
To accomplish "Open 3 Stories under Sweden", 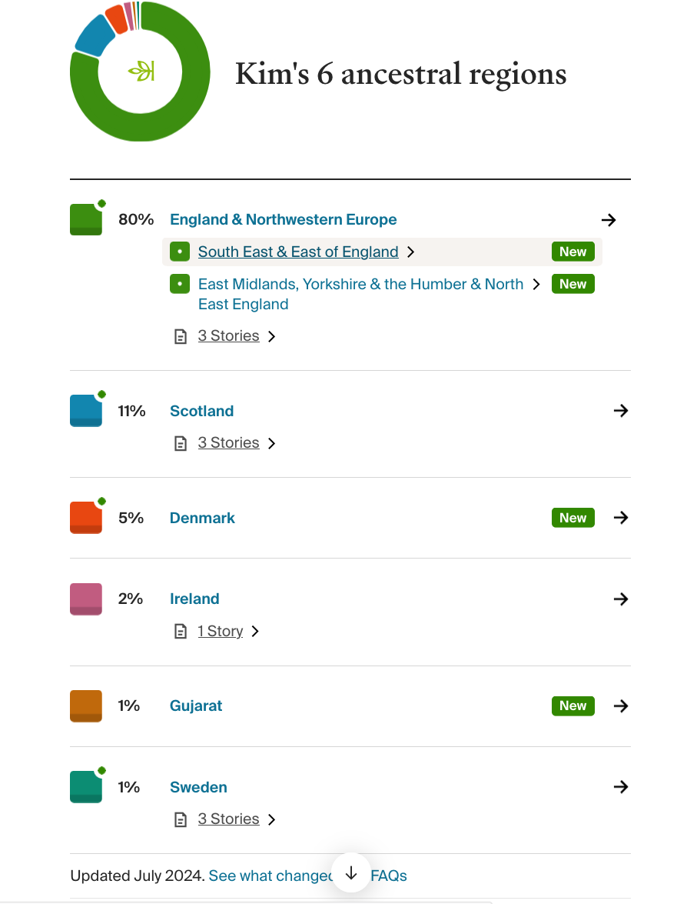I will point(228,819).
